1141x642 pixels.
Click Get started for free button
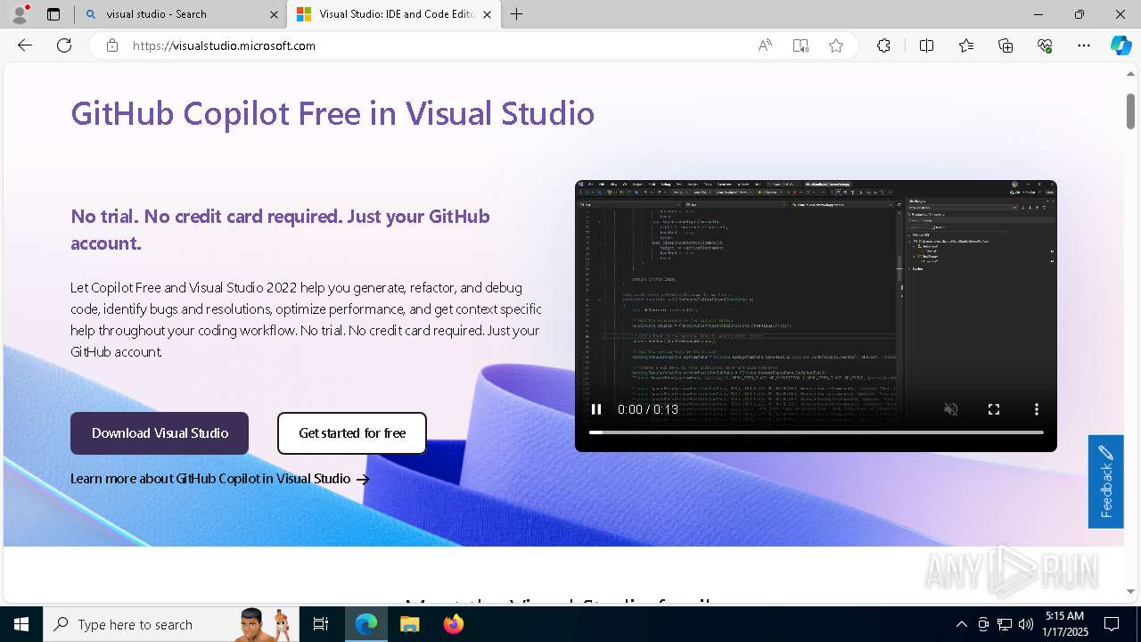point(352,433)
